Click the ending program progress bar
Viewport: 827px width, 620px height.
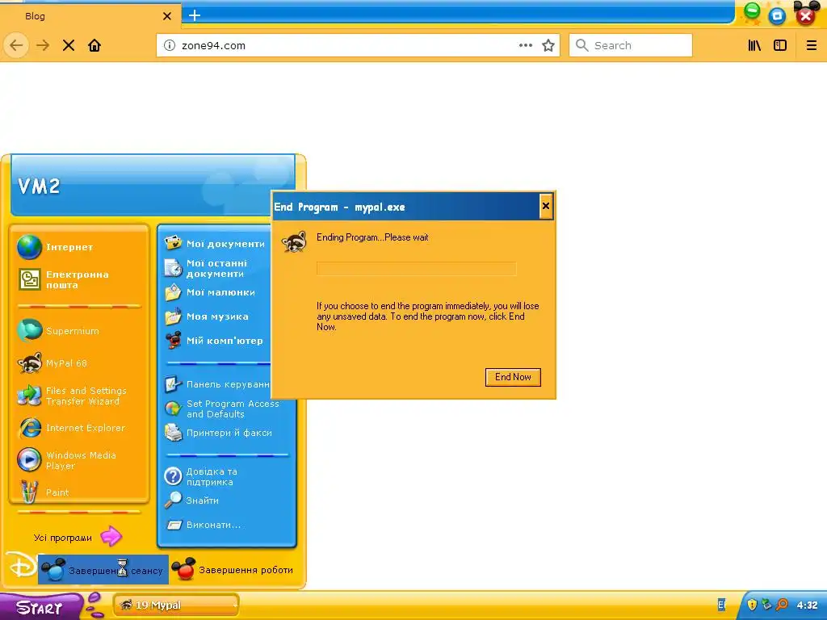point(416,268)
